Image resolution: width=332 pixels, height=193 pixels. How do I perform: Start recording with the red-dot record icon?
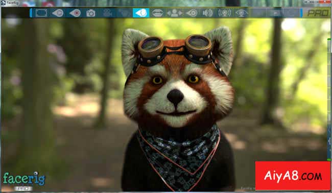75,13
